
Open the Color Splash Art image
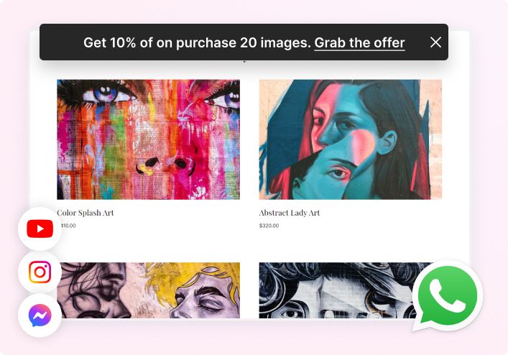149,139
